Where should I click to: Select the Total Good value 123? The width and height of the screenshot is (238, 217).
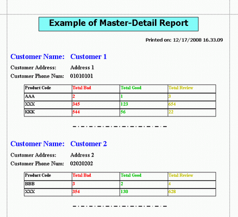pyautogui.click(x=124, y=104)
